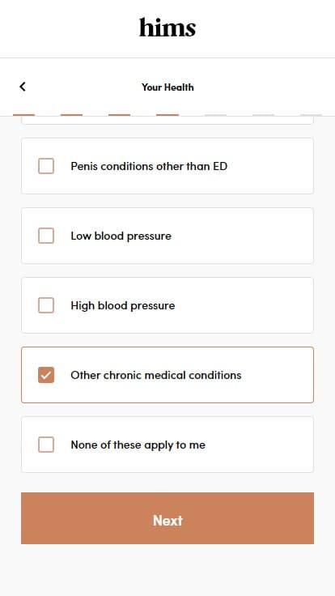Click the Other chronic medical conditions label
Viewport: 335px width, 596px height.
(155, 375)
